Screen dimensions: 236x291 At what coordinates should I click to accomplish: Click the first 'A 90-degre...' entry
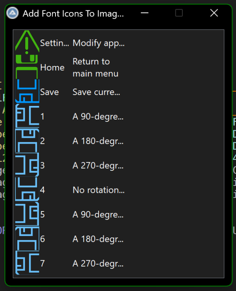point(98,116)
